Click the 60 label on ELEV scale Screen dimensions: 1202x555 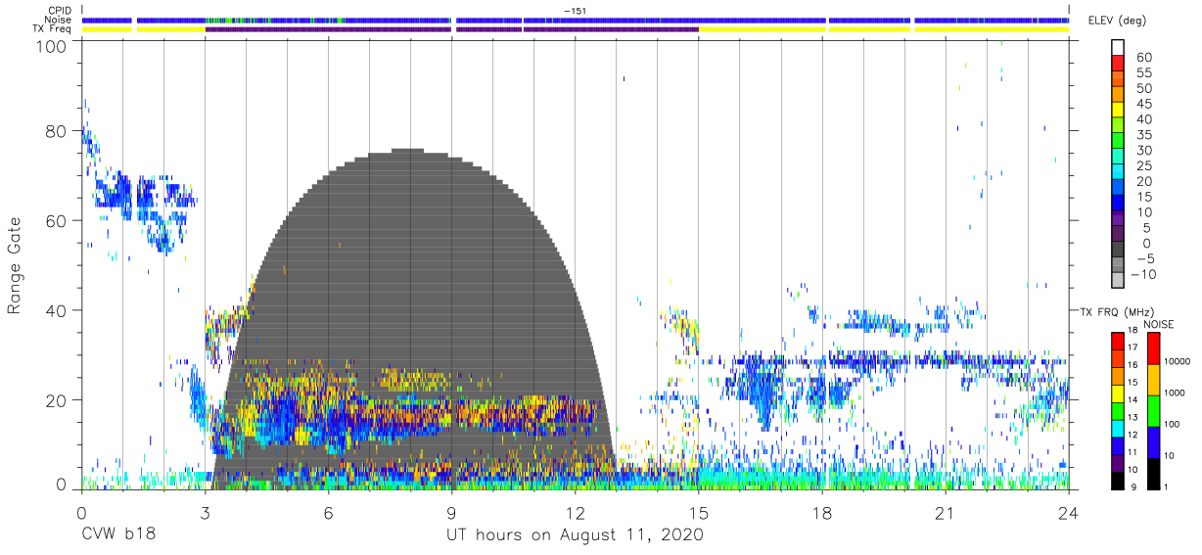(1144, 57)
